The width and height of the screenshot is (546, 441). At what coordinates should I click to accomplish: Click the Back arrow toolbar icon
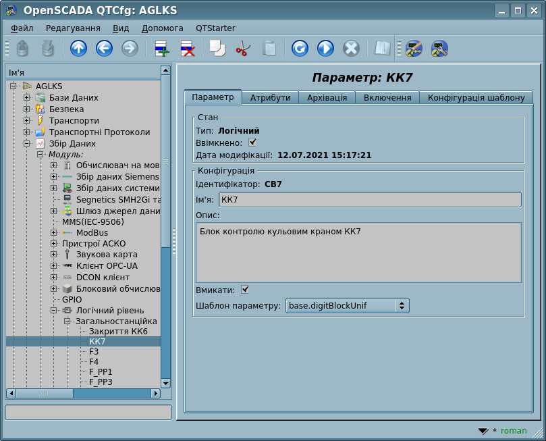[104, 49]
